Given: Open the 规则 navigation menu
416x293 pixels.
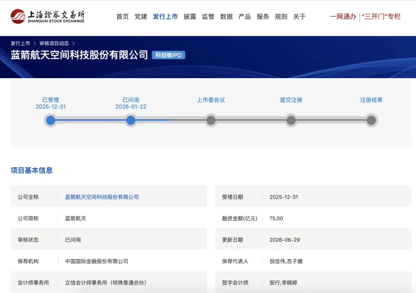Looking at the screenshot, I should tap(281, 17).
